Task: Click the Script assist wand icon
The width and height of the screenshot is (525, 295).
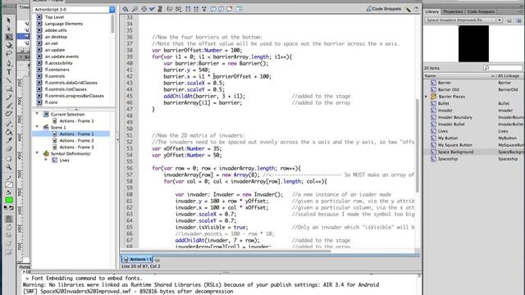Action: (409, 9)
